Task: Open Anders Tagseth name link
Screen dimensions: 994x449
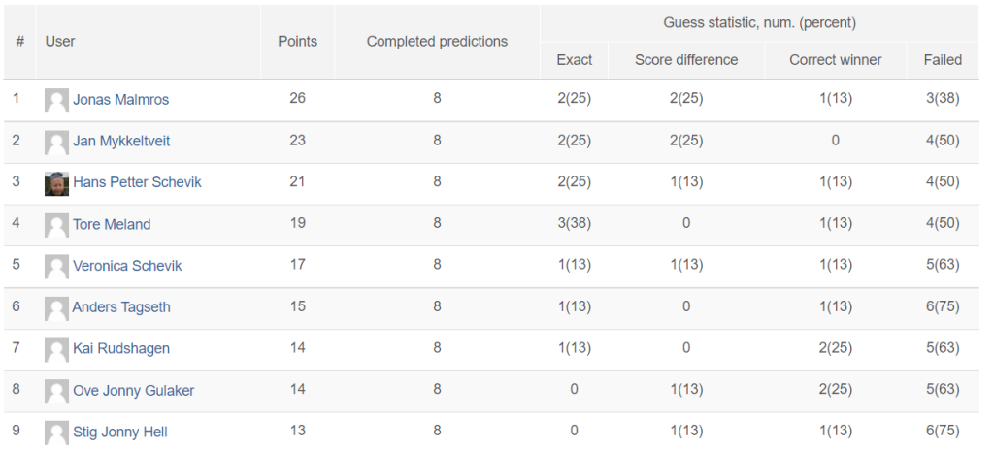Action: pos(121,307)
